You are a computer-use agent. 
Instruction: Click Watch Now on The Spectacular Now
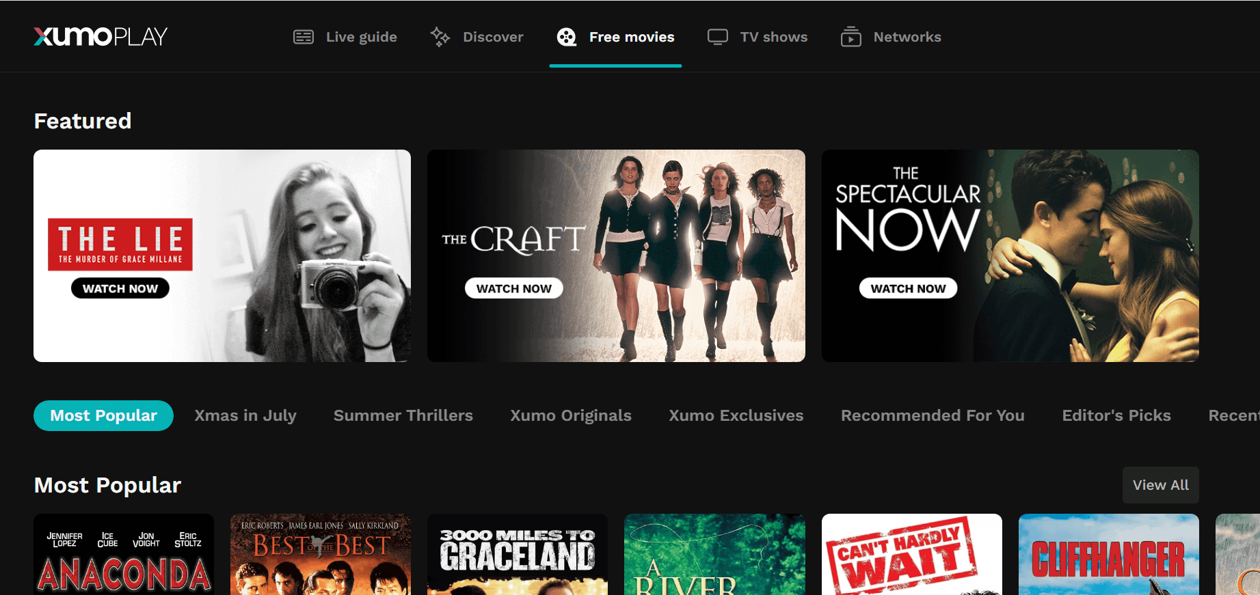[908, 288]
